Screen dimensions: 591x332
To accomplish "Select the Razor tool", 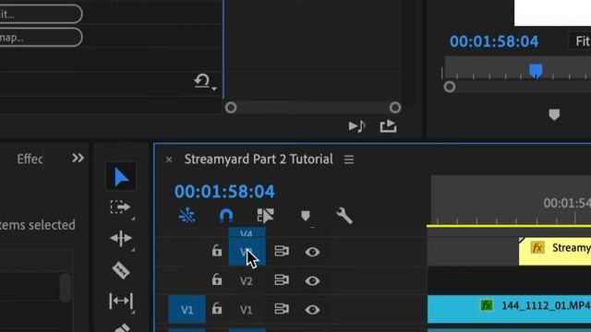I will click(x=121, y=270).
